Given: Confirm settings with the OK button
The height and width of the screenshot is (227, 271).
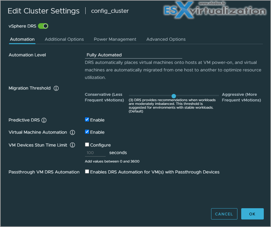Looking at the screenshot, I should [252, 214].
